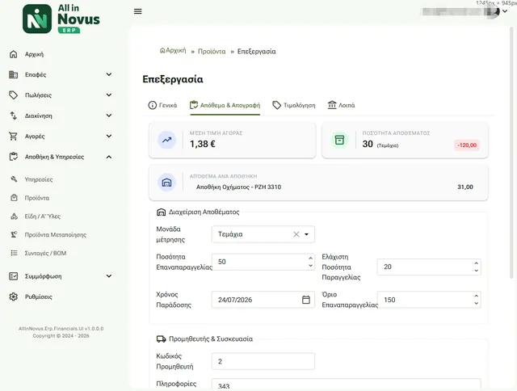Focus the Κωδικός Προμηθευτή input field
Image resolution: width=517 pixels, height=391 pixels.
tap(263, 361)
